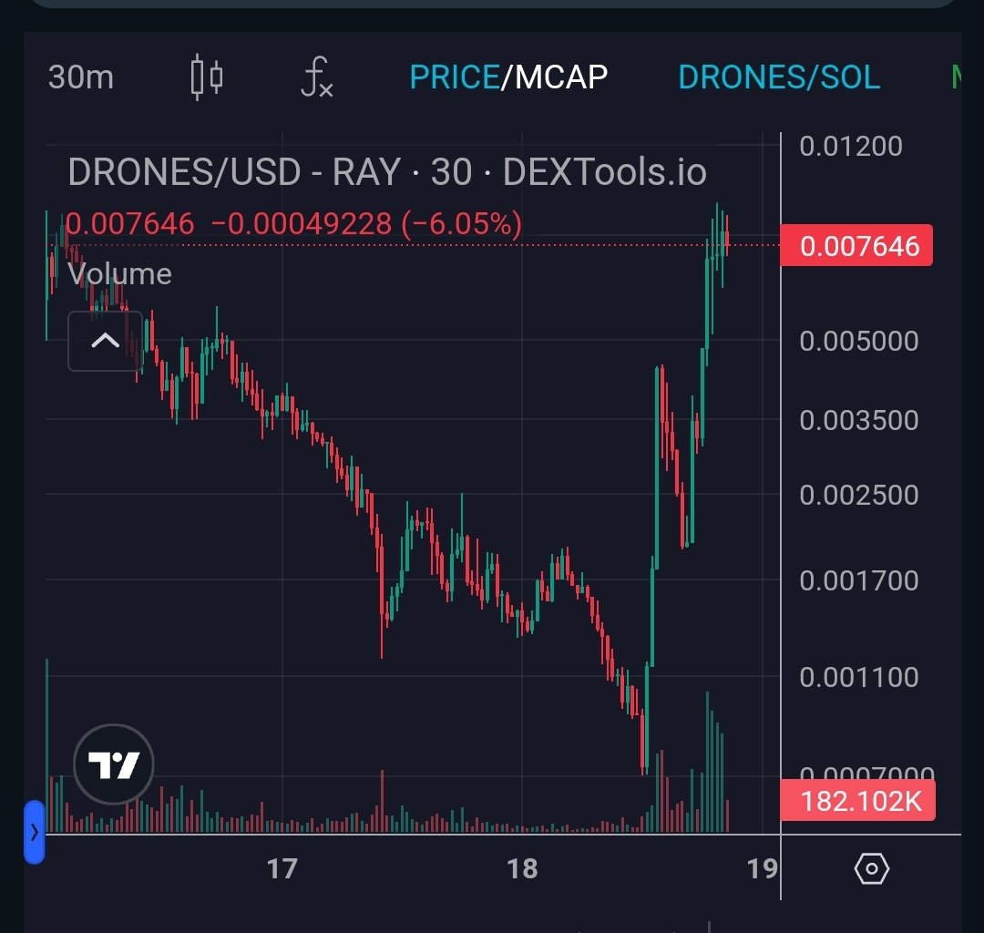Open the 30m timeframe selector

click(81, 77)
